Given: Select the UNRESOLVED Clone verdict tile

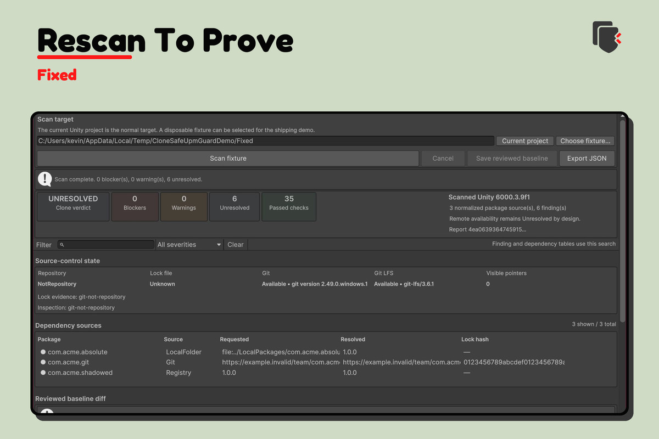Looking at the screenshot, I should point(73,206).
